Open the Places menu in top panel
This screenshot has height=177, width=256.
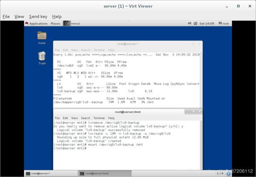56,24
